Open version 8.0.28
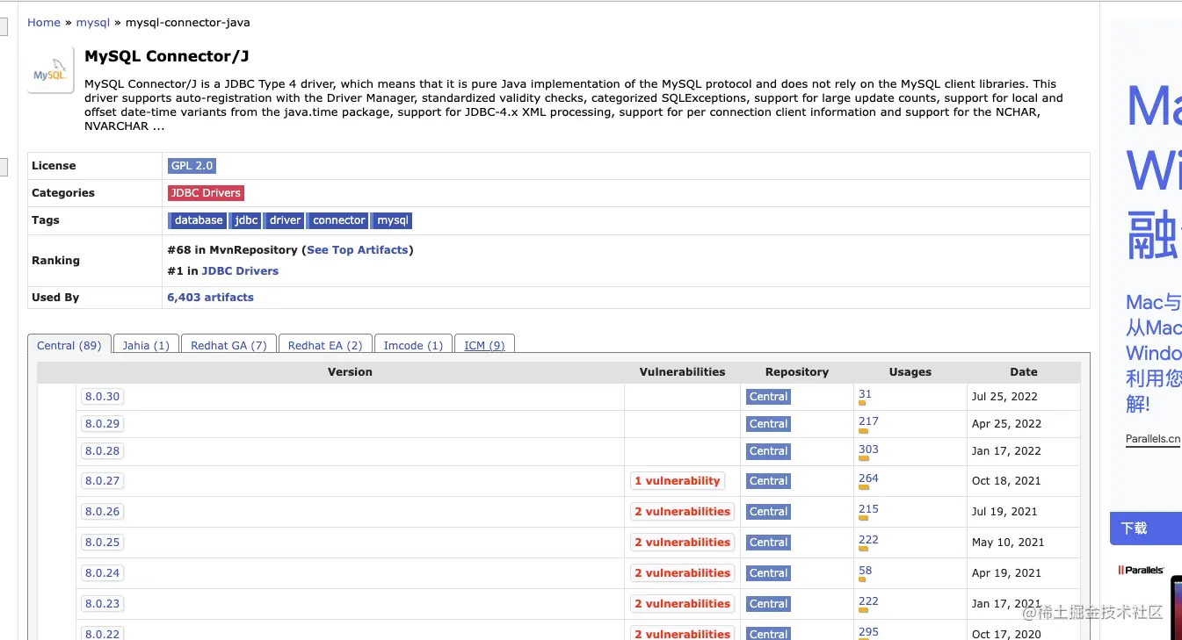Screen dimensions: 1182x640 pyautogui.click(x=102, y=451)
